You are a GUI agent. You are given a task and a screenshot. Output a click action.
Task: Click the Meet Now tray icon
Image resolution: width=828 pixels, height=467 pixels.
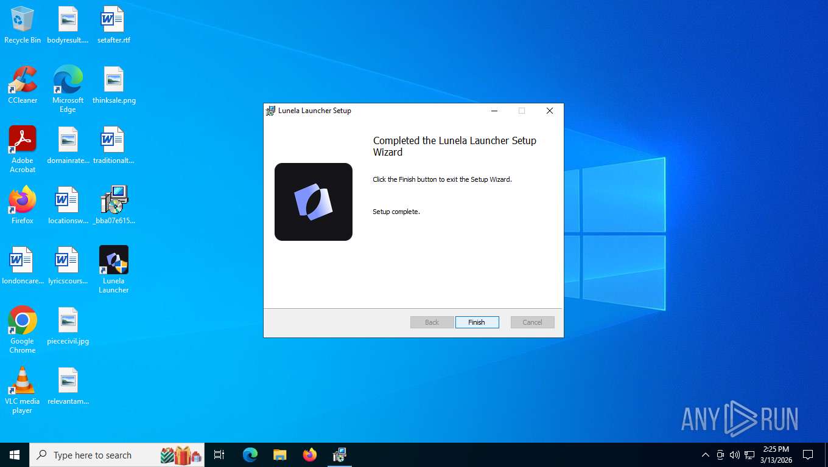720,455
